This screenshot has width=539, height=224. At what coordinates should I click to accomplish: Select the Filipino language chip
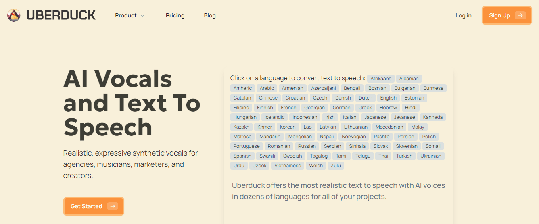point(242,108)
